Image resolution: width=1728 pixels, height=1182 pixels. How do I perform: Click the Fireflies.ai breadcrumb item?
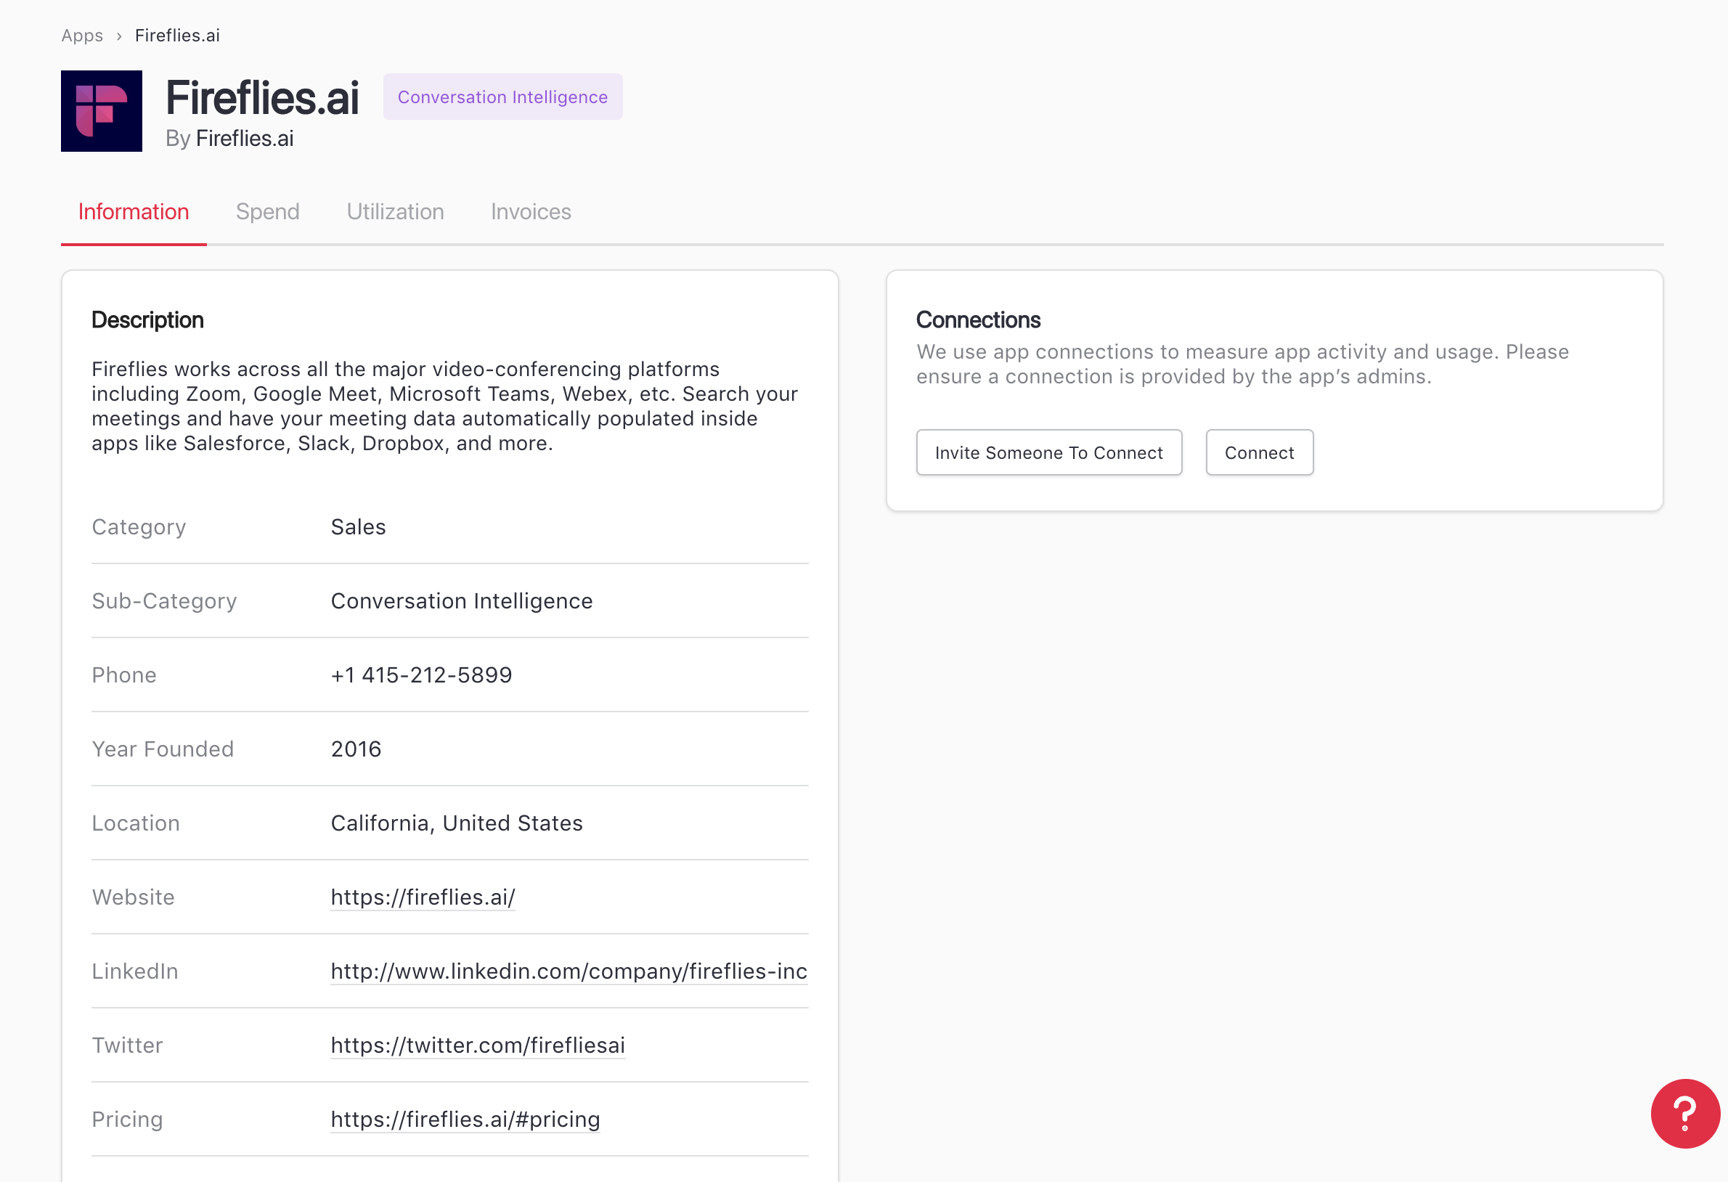(x=177, y=36)
